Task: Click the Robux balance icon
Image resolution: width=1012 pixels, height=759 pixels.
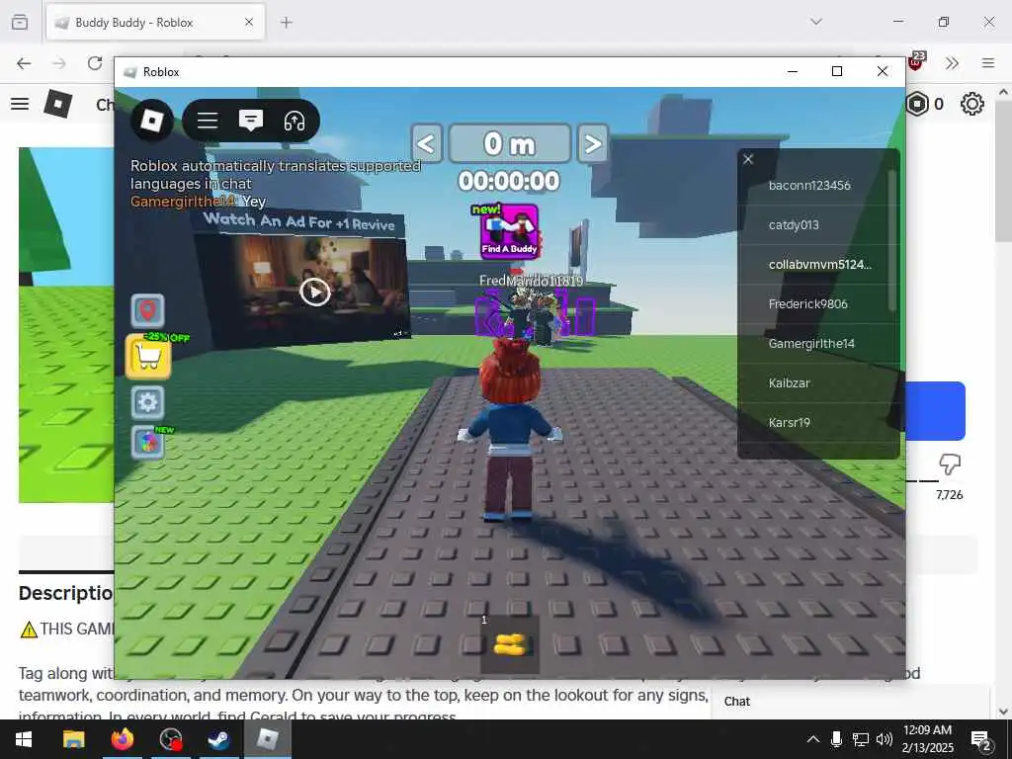Action: tap(916, 103)
